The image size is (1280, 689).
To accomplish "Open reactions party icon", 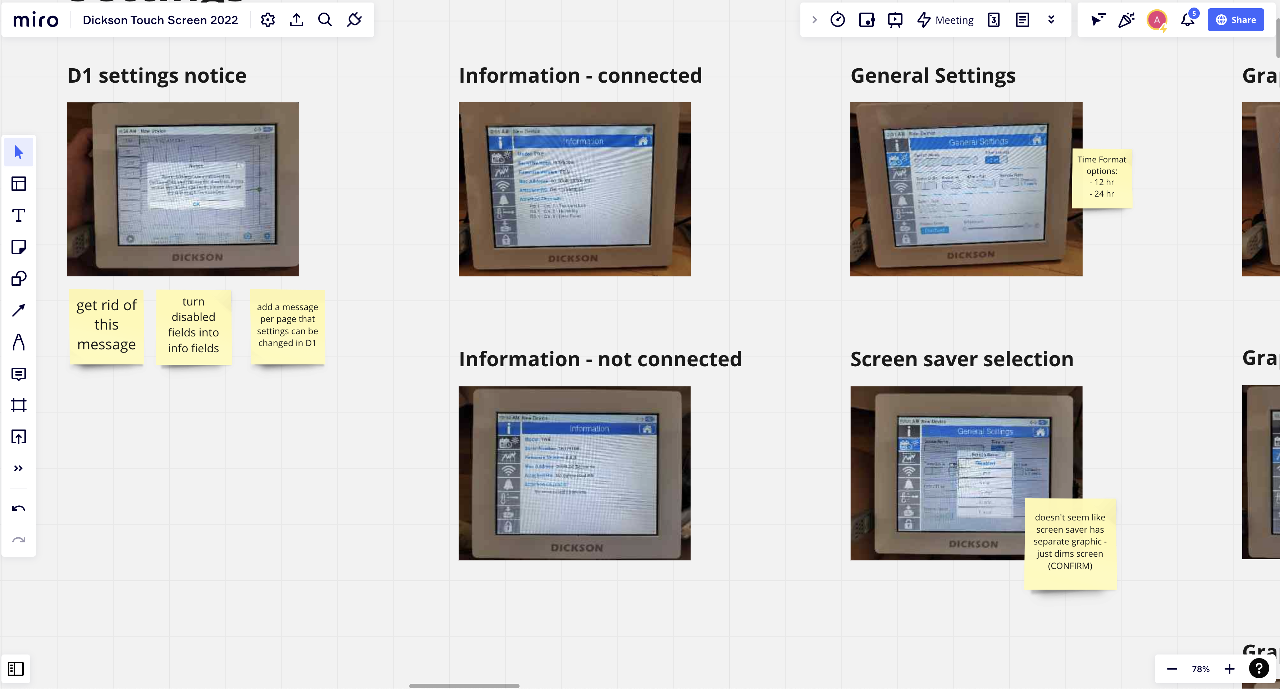I will click(x=1126, y=20).
